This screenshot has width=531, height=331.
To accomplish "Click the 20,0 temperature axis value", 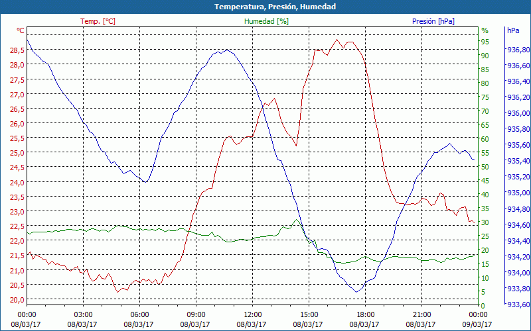I will [x=17, y=299].
